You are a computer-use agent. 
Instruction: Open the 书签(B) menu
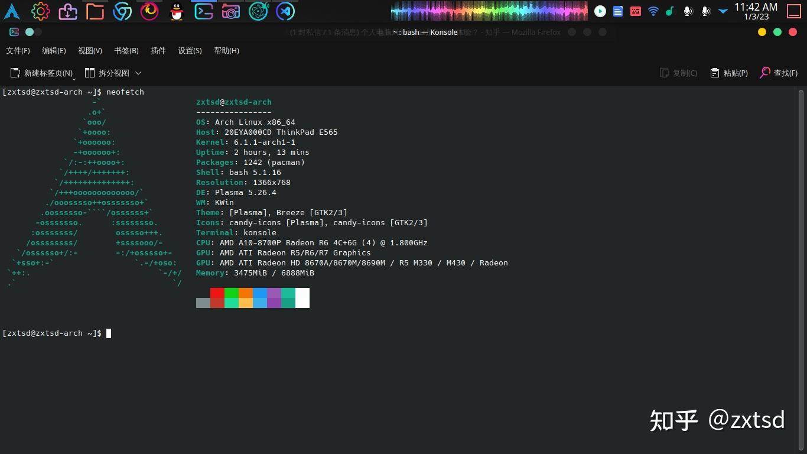(126, 51)
